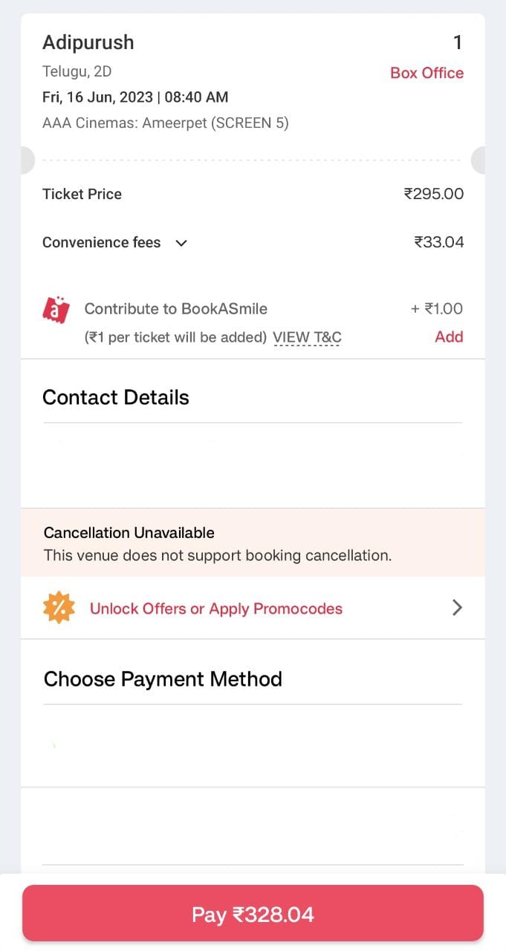Click the BookASmile red ticket icon
Image resolution: width=506 pixels, height=951 pixels.
(56, 309)
